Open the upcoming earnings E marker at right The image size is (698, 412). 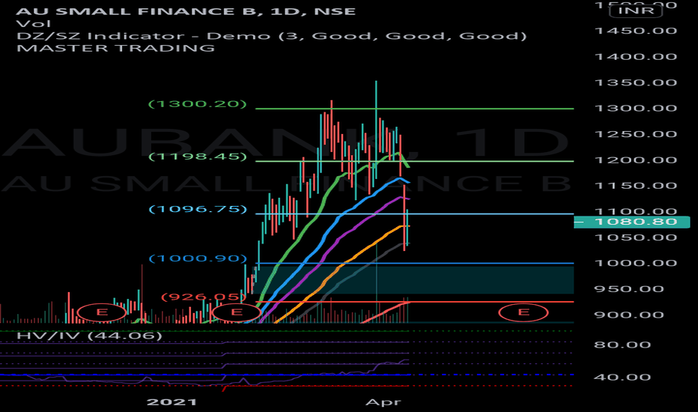click(523, 312)
